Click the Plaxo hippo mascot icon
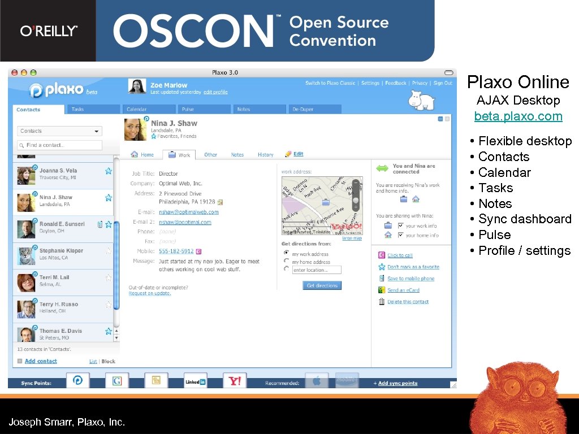 pos(420,101)
